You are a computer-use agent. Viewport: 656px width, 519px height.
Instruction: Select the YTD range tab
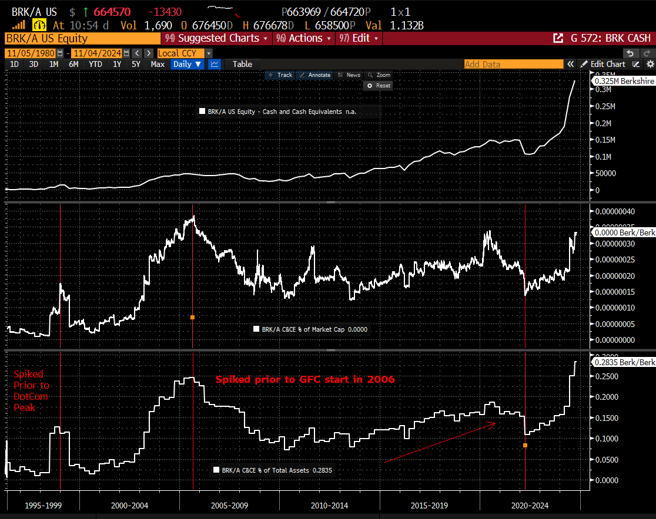coord(95,65)
